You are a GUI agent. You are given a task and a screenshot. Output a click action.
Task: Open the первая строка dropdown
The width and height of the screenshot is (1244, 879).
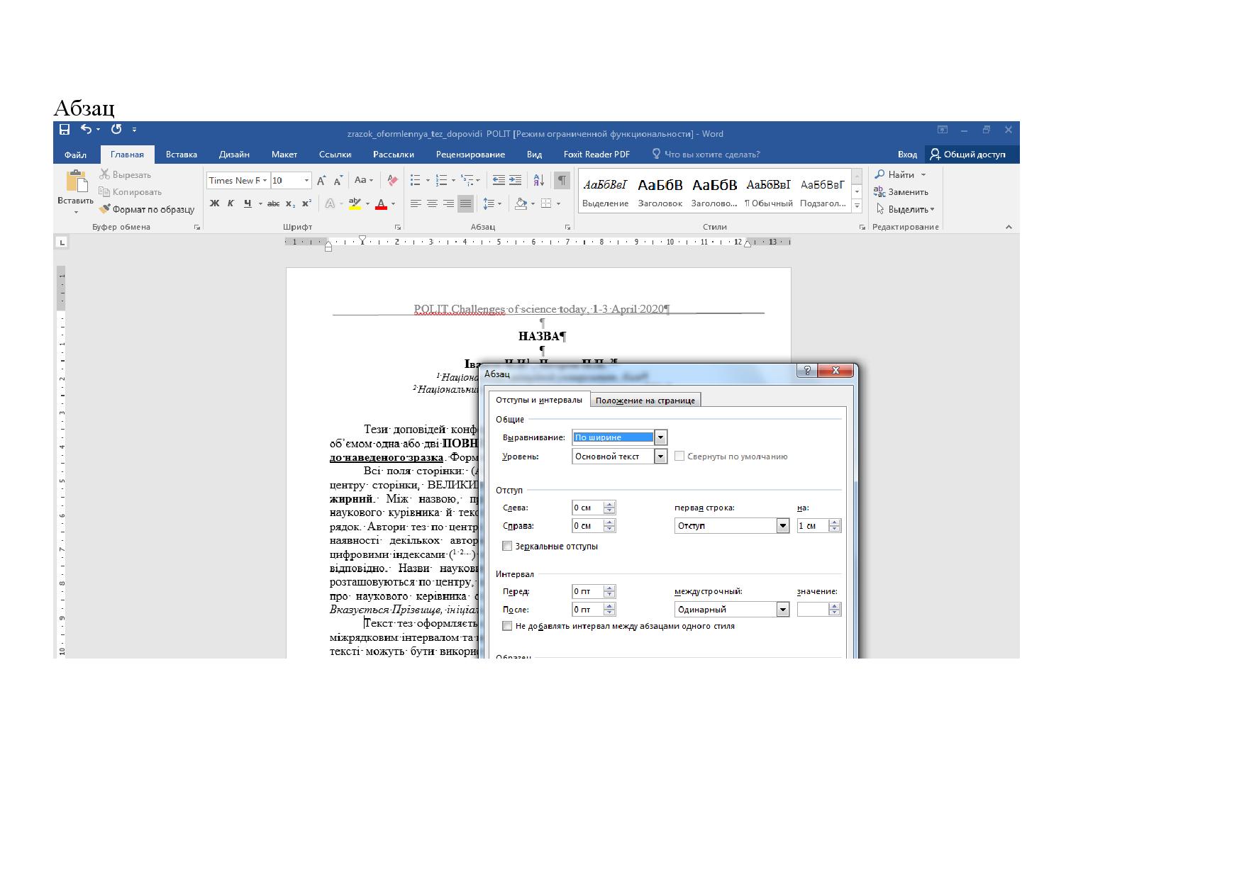click(782, 526)
